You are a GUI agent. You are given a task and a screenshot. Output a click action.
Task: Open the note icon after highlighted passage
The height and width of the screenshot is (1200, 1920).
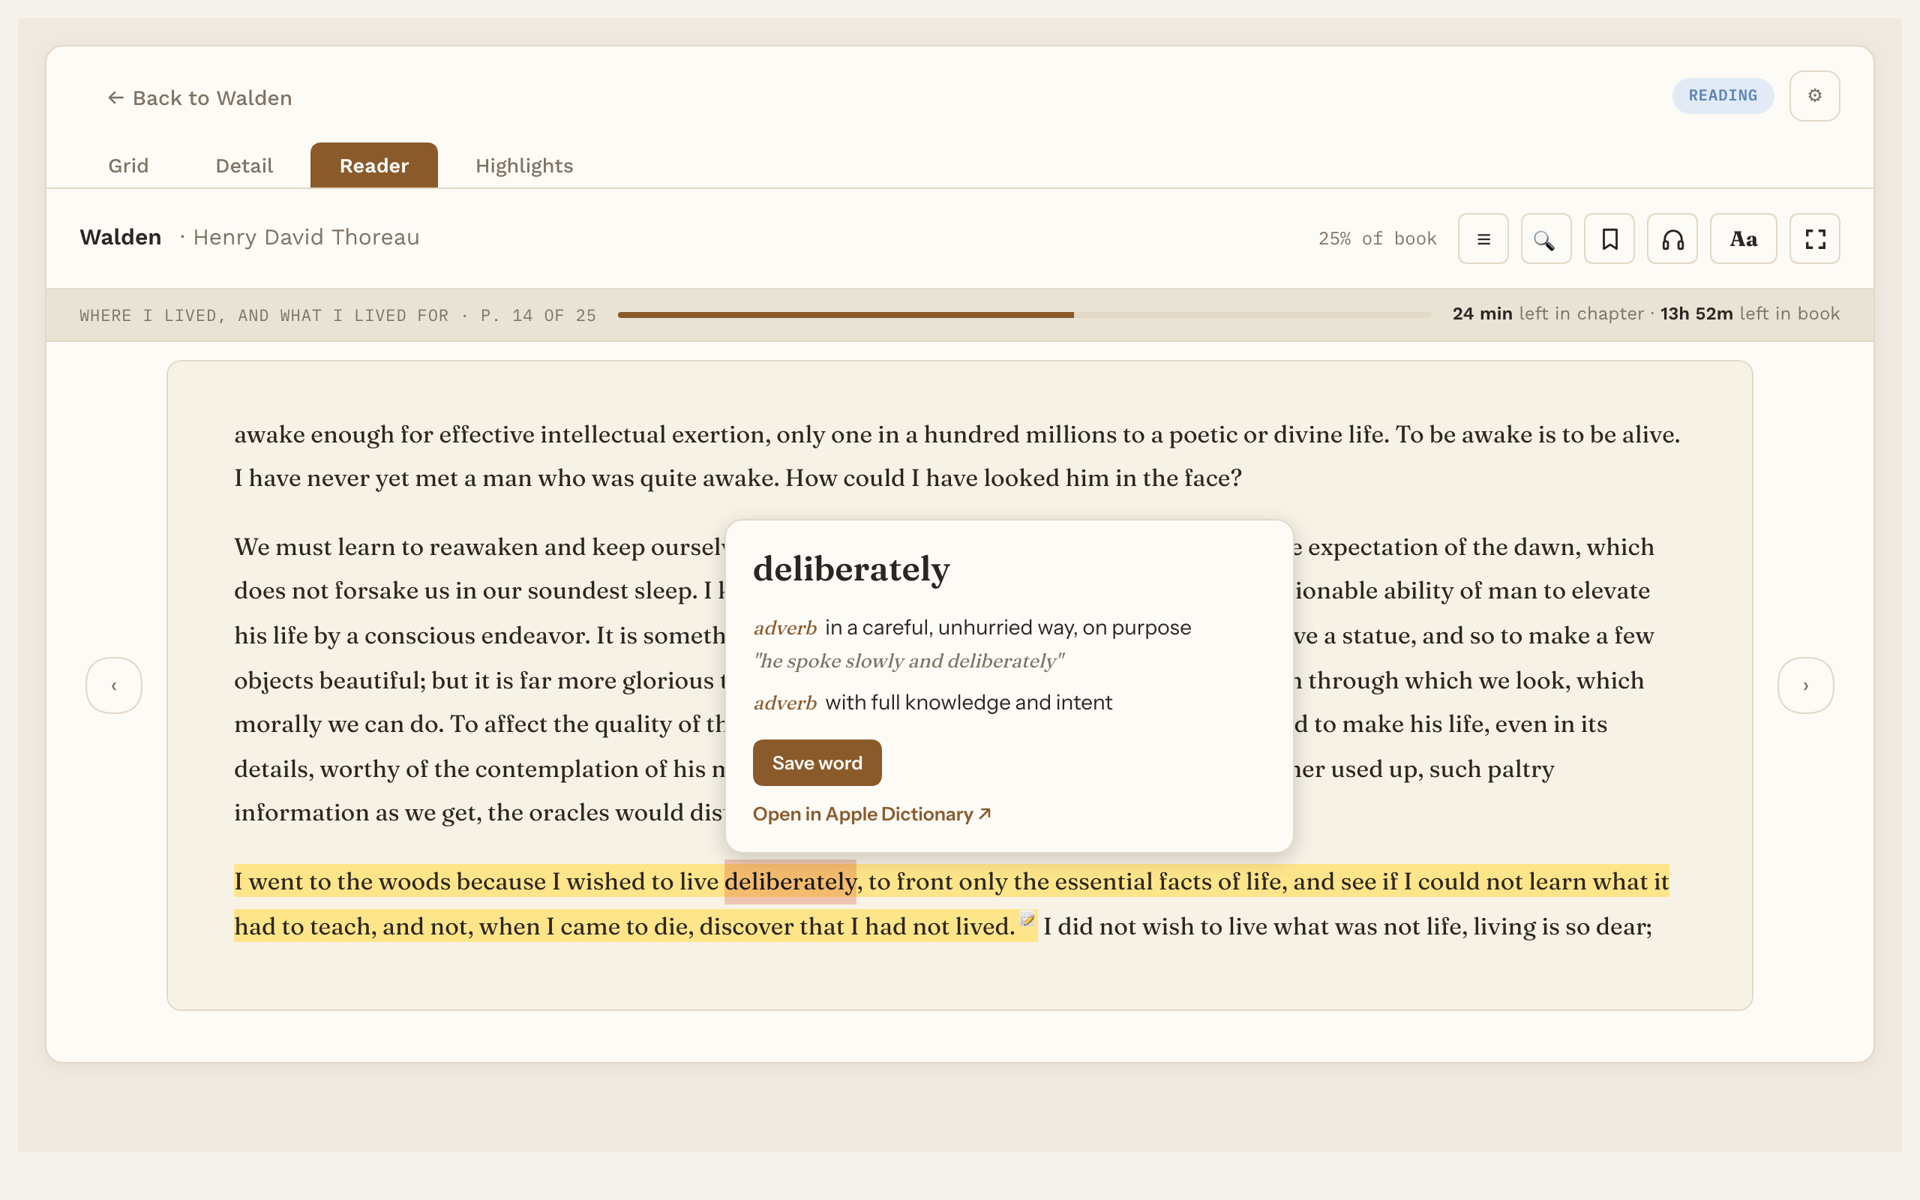[1027, 919]
